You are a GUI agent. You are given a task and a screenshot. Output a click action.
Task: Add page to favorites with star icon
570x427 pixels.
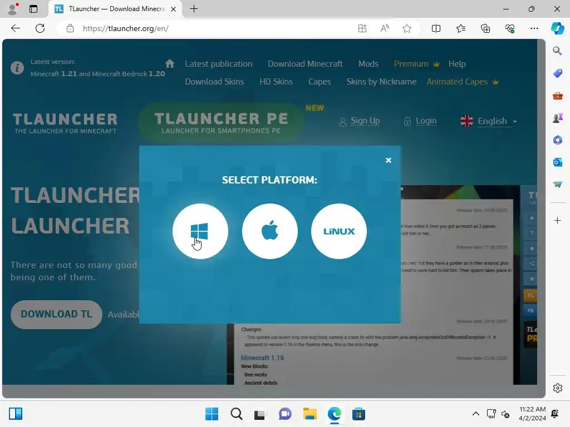[x=407, y=28]
